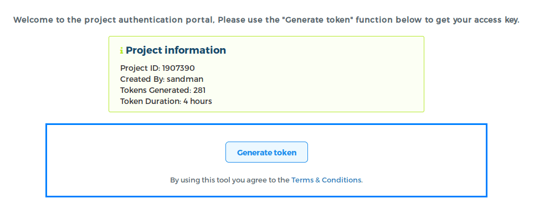Click the welcome message heading text
This screenshot has height=214, width=534.
(x=266, y=20)
